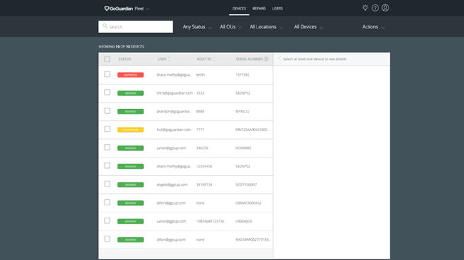Click the icon beside Serial Number header
The height and width of the screenshot is (260, 464).
tap(266, 59)
